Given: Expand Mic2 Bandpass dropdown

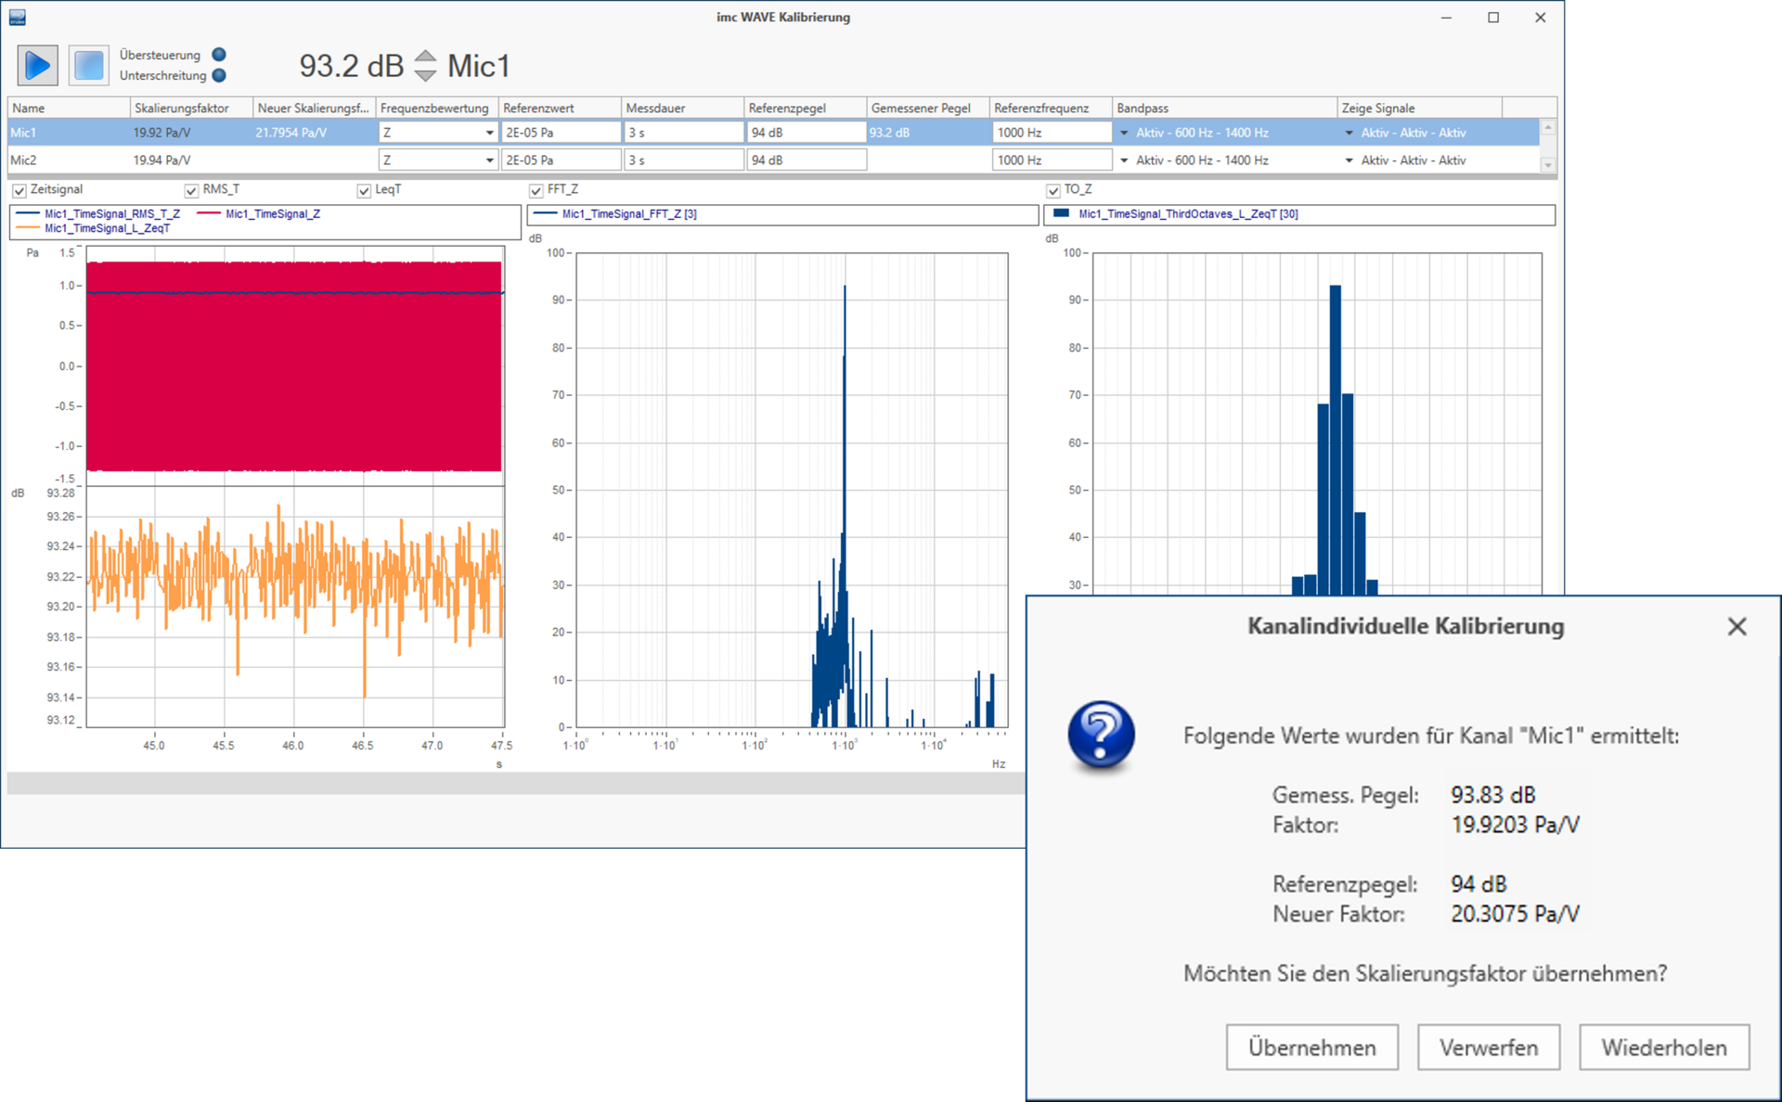Looking at the screenshot, I should (1125, 160).
